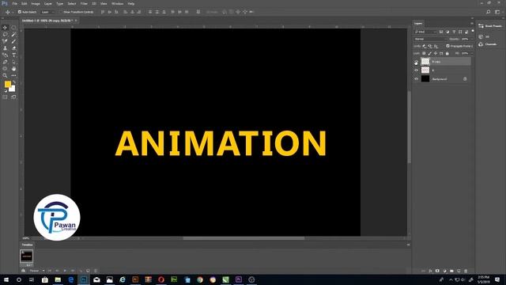Open the Search icon in options bar
The height and width of the screenshot is (285, 506).
(489, 12)
